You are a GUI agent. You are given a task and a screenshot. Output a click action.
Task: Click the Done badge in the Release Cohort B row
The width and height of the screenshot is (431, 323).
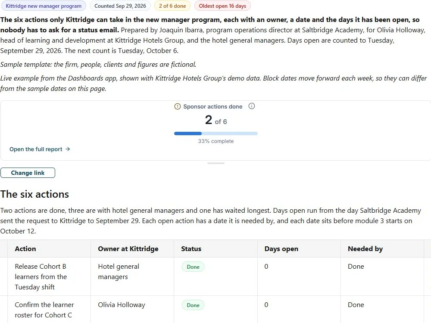point(193,267)
